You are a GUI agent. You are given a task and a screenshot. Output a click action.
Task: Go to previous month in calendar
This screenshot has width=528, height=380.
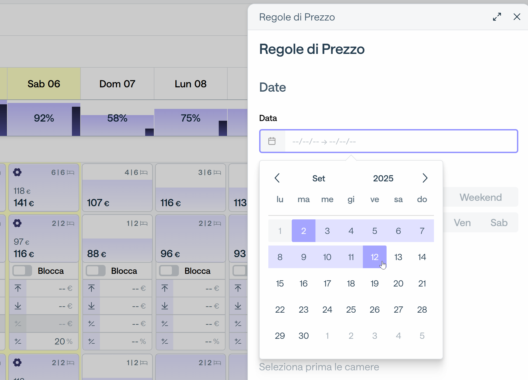[277, 178]
